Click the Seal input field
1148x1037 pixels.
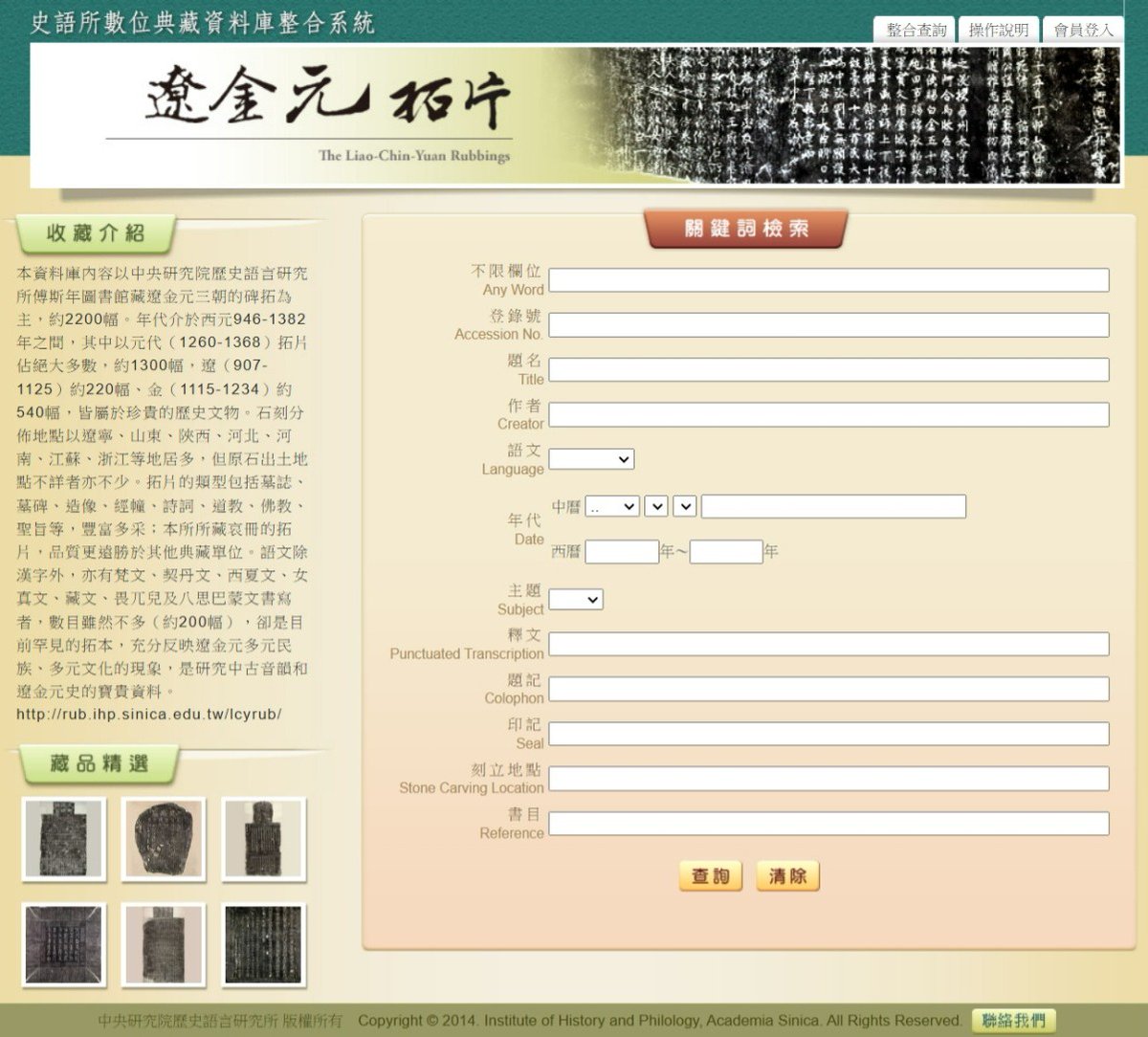point(828,734)
